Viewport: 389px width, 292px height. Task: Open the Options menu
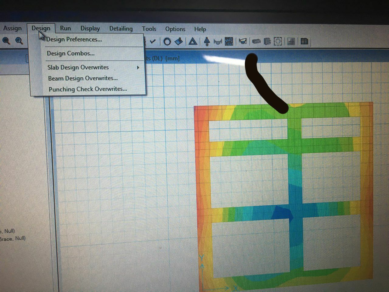pyautogui.click(x=175, y=29)
